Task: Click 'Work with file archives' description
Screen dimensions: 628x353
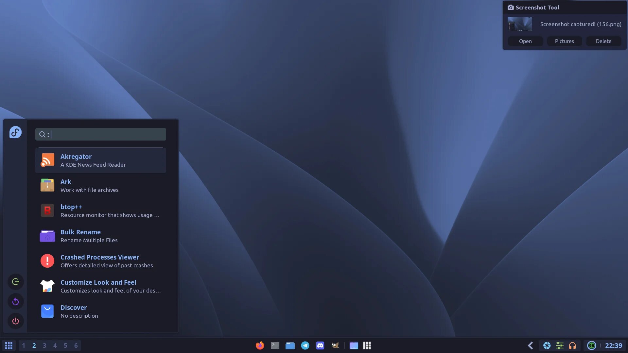Action: [x=89, y=190]
